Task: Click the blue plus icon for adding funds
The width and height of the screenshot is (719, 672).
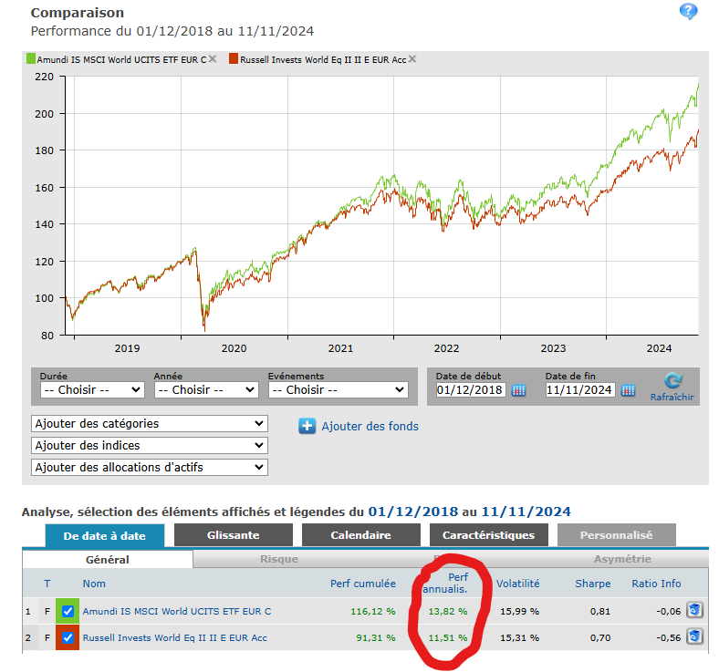Action: coord(307,426)
